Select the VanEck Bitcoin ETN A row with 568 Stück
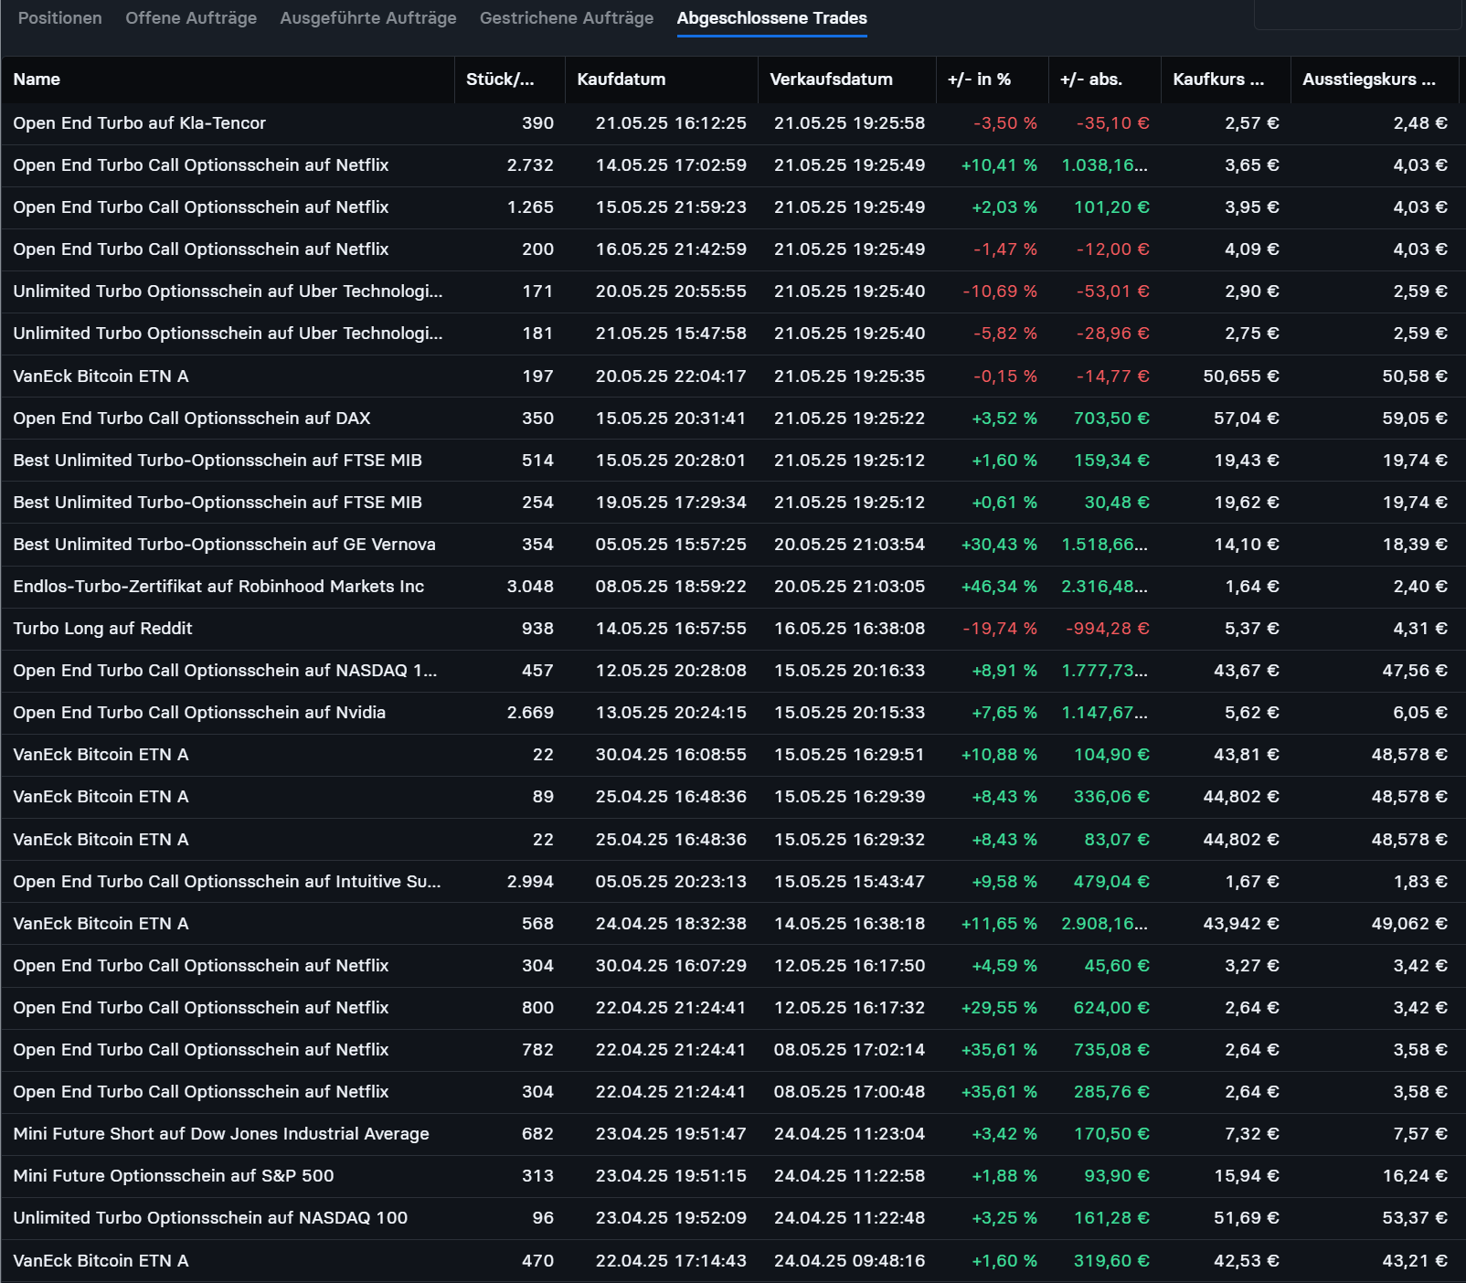 [x=733, y=923]
